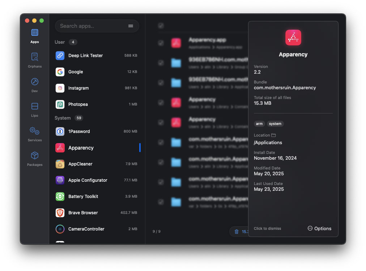The height and width of the screenshot is (271, 366).
Task: Pick the Brave Browser app icon
Action: pyautogui.click(x=60, y=213)
